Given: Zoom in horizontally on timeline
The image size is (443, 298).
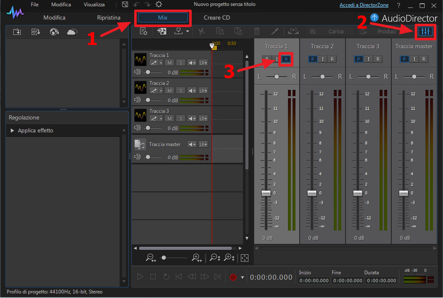Looking at the screenshot, I should pyautogui.click(x=197, y=258).
